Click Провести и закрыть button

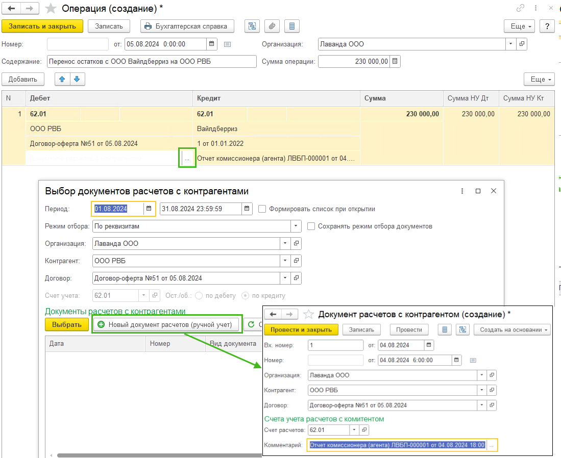(x=301, y=329)
